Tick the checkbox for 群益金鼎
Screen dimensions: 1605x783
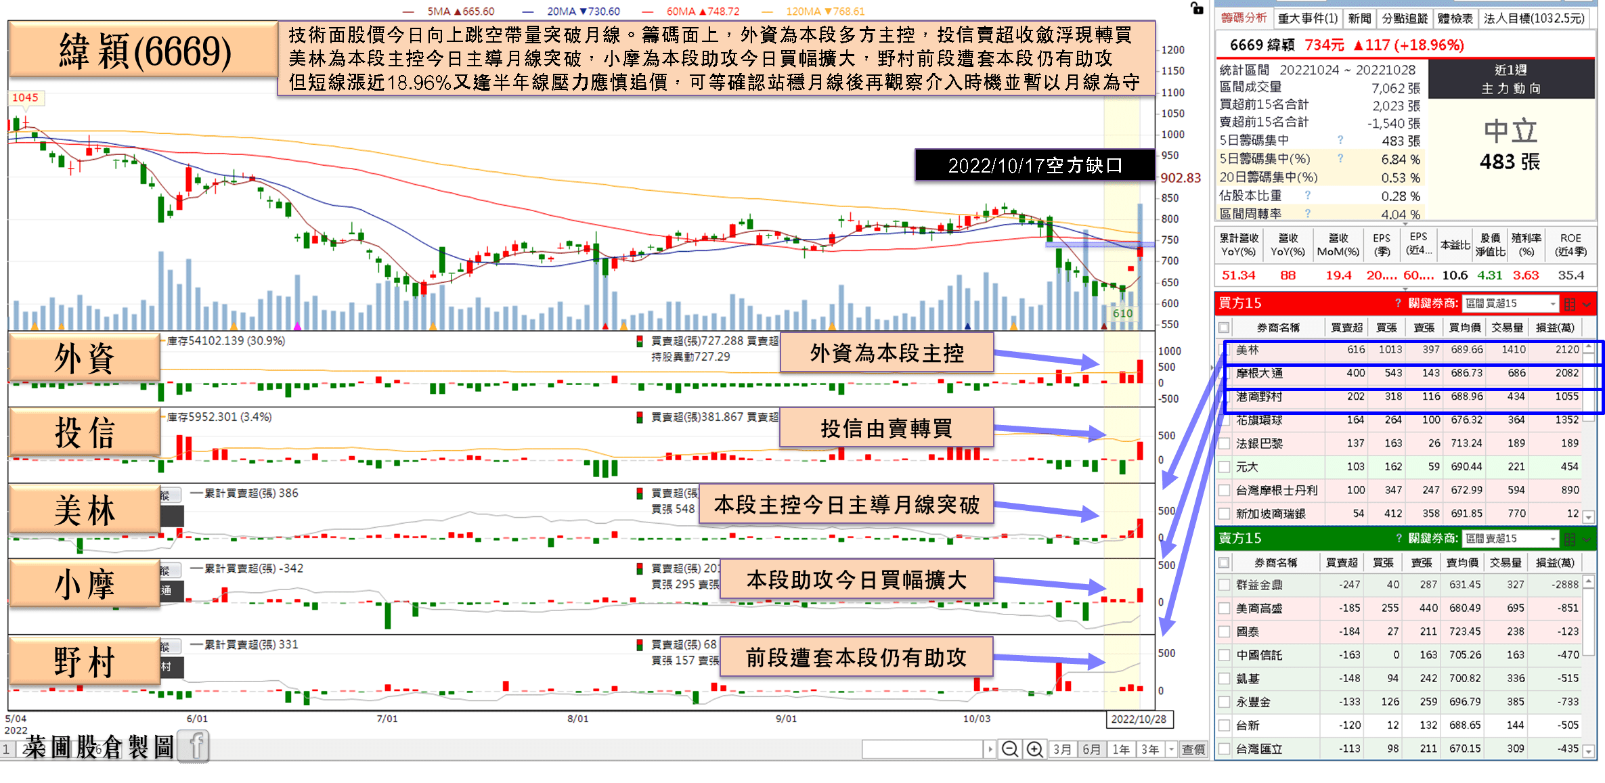tap(1224, 585)
